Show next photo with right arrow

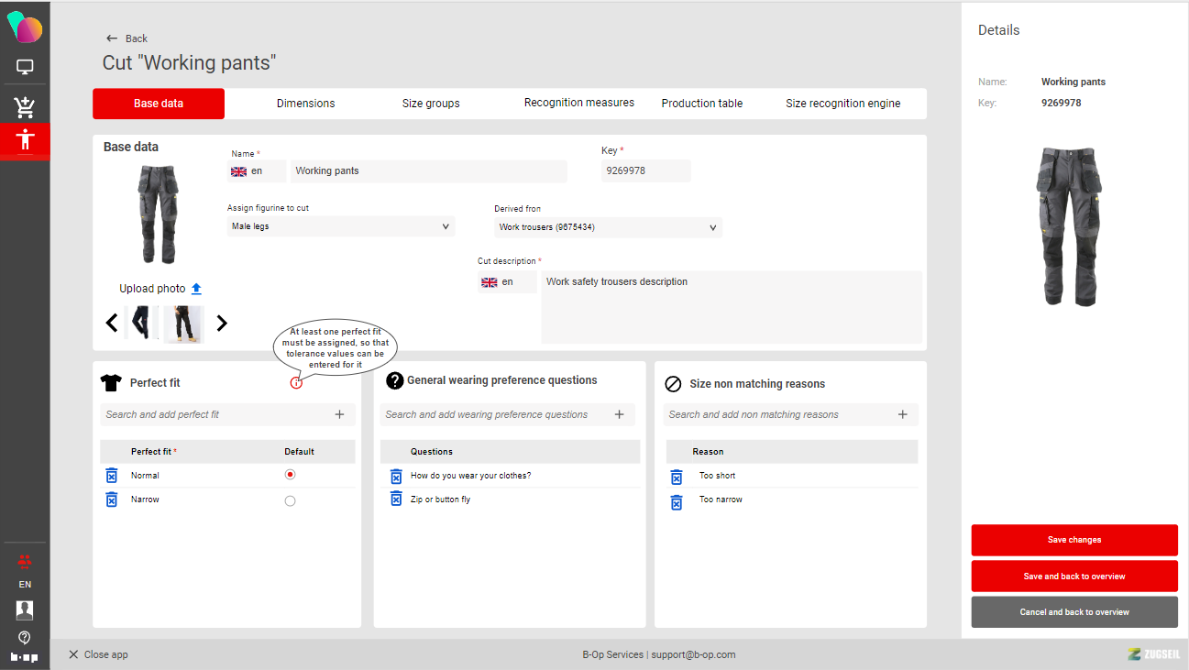(x=222, y=323)
